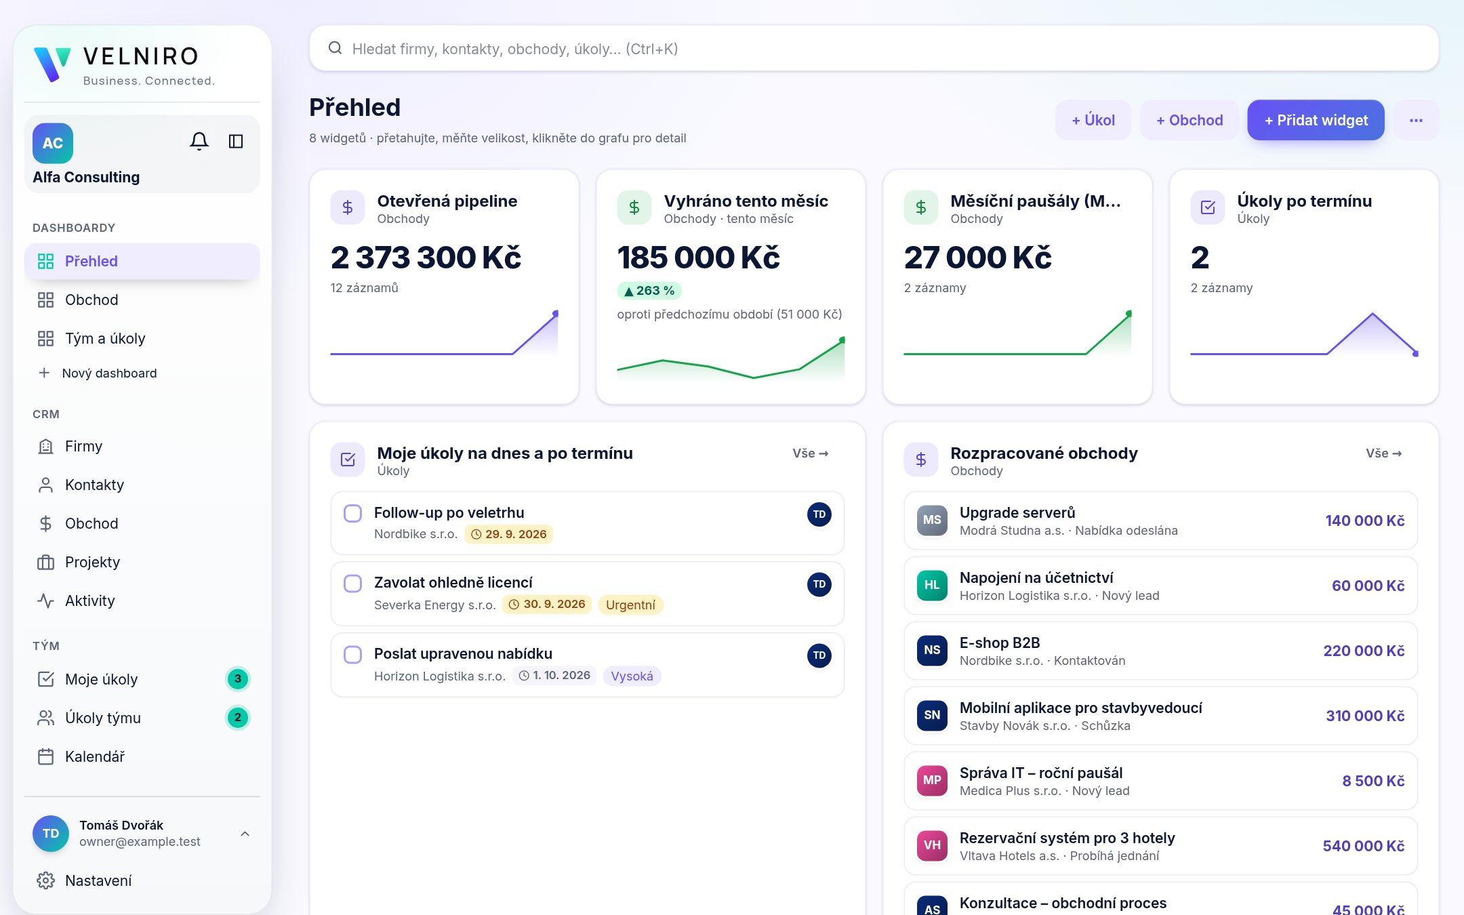Click the search magnifier icon

(335, 48)
